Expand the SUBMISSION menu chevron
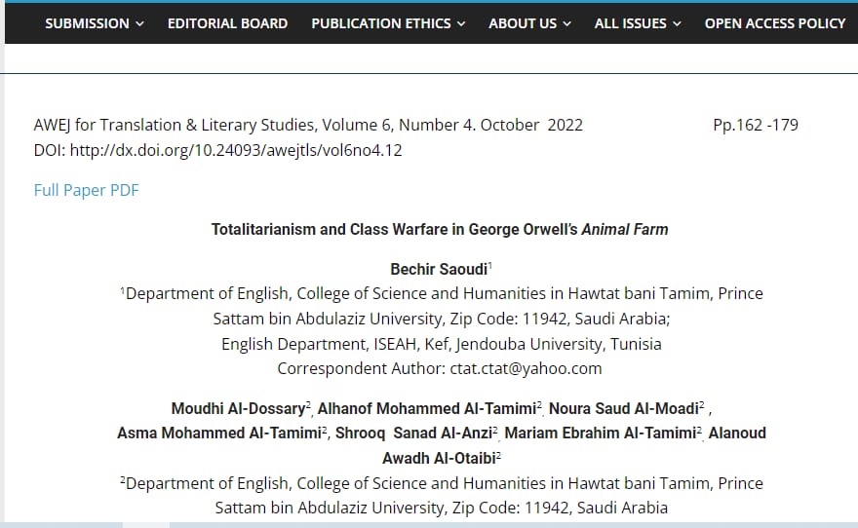858x528 pixels. pos(139,23)
